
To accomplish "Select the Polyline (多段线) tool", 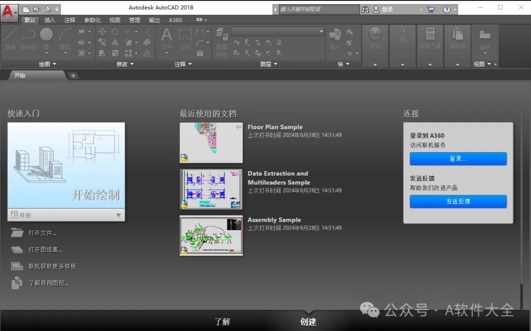I will coord(29,38).
